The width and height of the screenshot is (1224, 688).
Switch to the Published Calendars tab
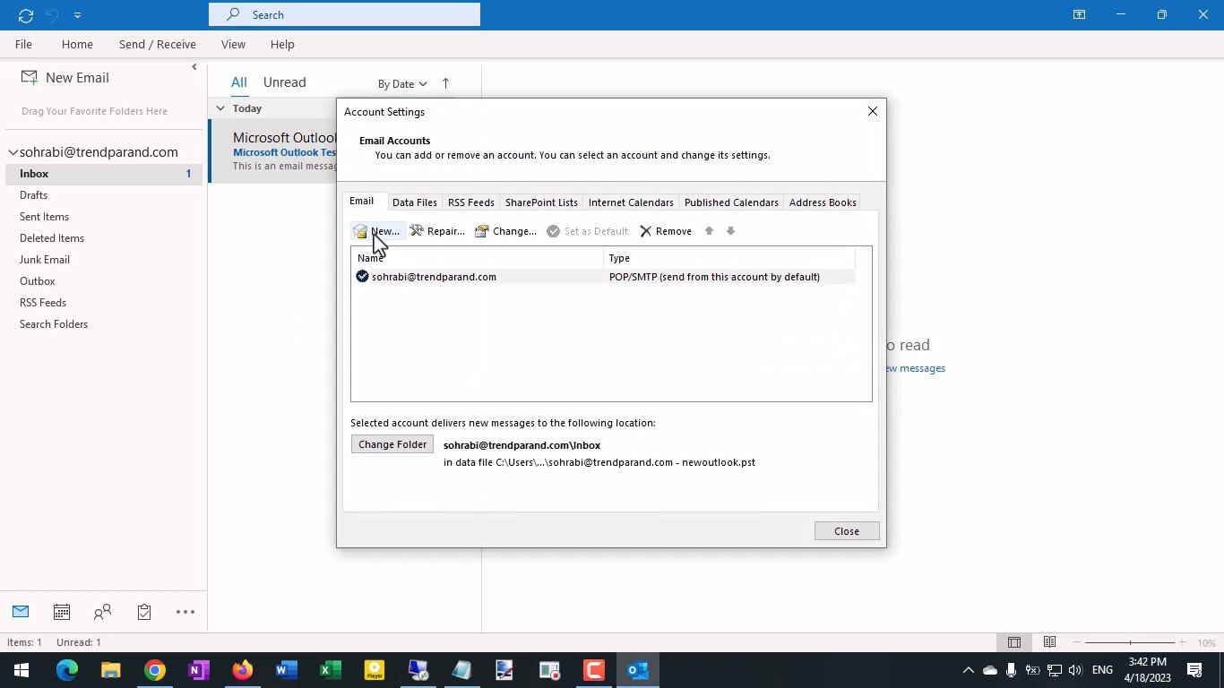pos(731,202)
